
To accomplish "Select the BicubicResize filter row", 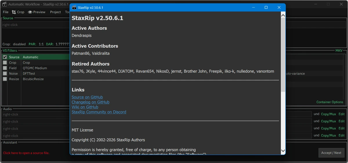I will coord(36,79).
